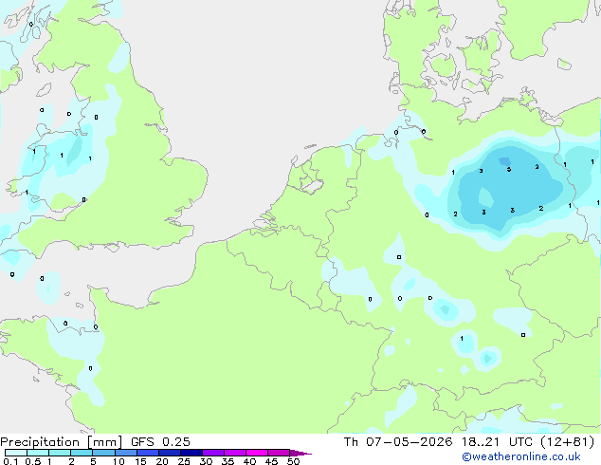This screenshot has height=465, width=601.
Task: Click the '15' legend value
Action: tap(140, 461)
